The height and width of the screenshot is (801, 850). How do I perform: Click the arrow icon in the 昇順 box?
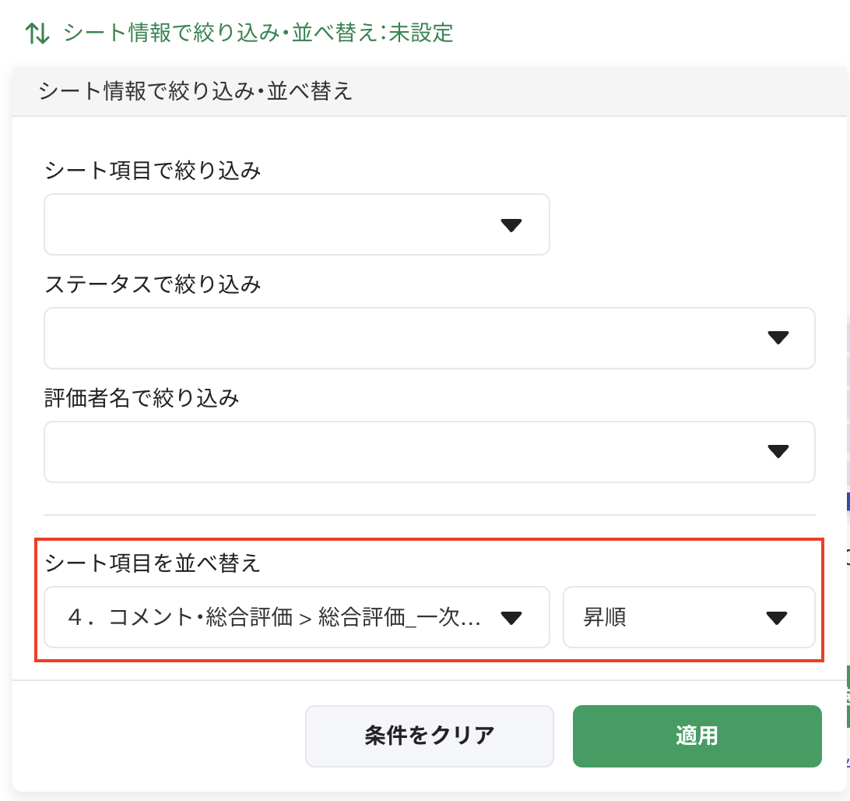[x=778, y=619]
